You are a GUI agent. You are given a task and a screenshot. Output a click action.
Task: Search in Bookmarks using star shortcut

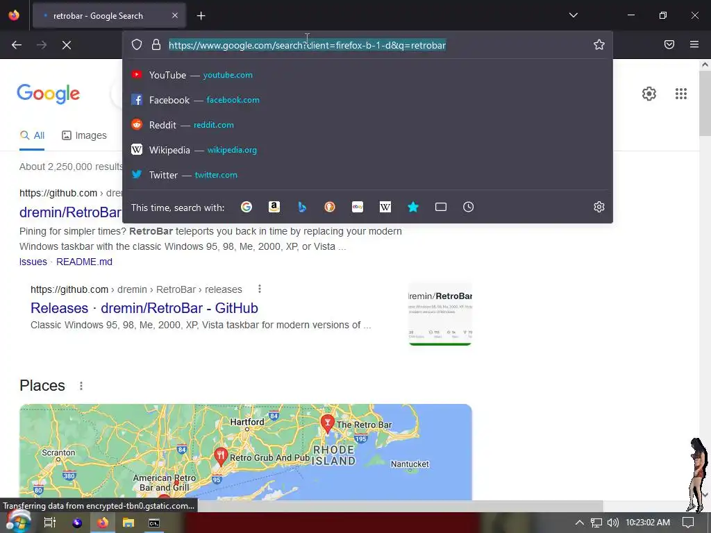(x=413, y=207)
